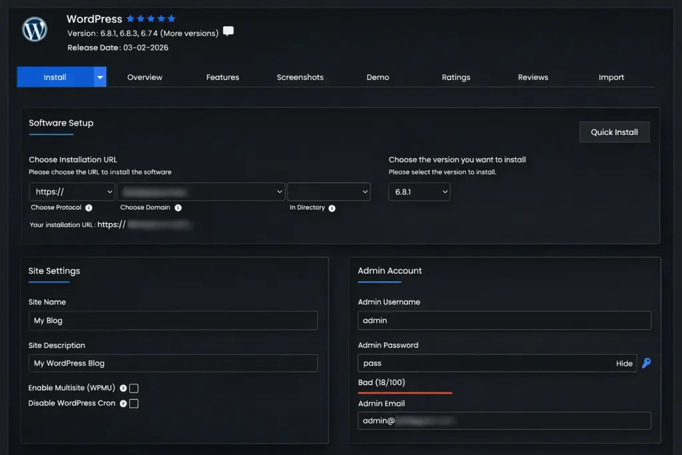Check the Disable WordPress Cron checkbox
The width and height of the screenshot is (682, 455).
click(x=134, y=404)
